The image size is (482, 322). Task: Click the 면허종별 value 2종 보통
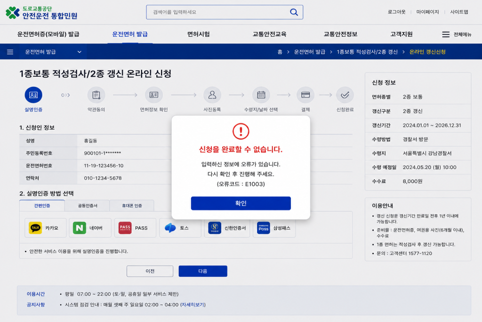coord(412,97)
